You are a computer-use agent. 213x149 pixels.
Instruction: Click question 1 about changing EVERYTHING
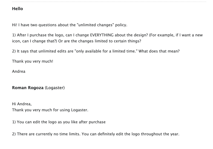pyautogui.click(x=107, y=38)
